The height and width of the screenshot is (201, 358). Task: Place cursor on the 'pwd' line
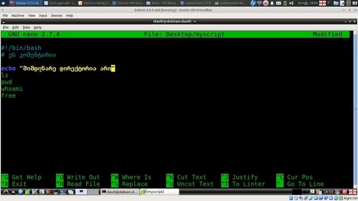click(7, 82)
